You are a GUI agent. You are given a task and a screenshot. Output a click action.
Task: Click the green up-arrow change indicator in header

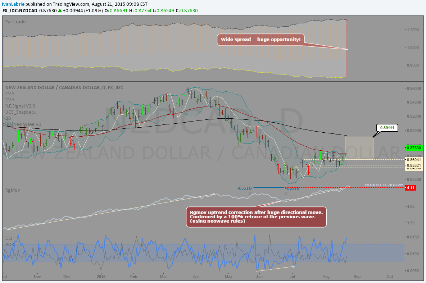pos(60,10)
